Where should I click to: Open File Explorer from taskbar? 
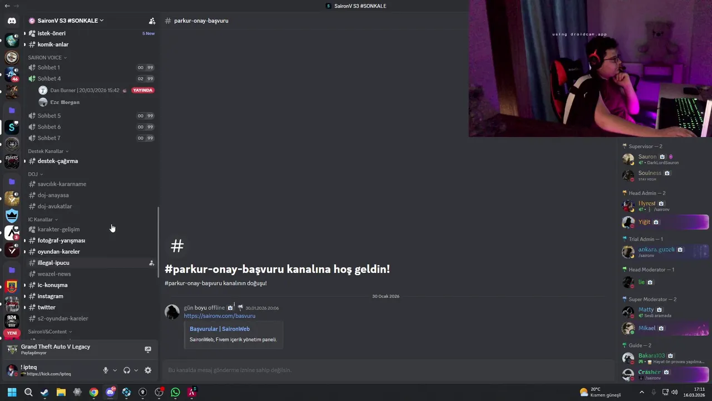[x=61, y=392]
